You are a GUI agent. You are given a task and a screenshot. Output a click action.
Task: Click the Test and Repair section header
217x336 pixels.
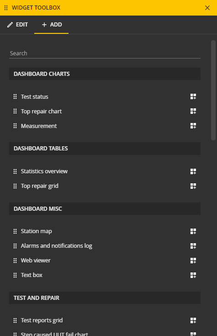[105, 298]
